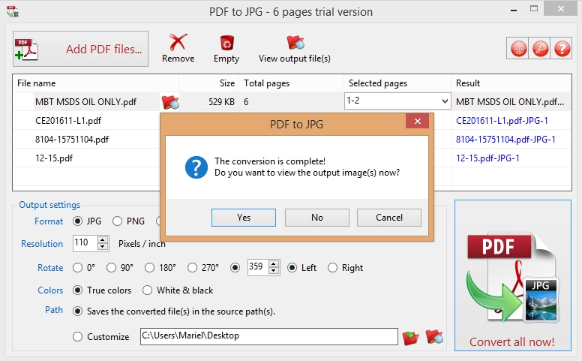Open result link 8104-15751104.pdf-JPG-1
This screenshot has width=582, height=361.
(x=505, y=140)
